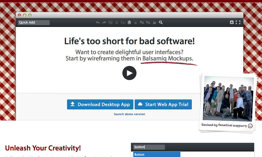Viewport: 262px width, 157px height.
Task: Click the Download Desktop App button
Action: coord(100,104)
